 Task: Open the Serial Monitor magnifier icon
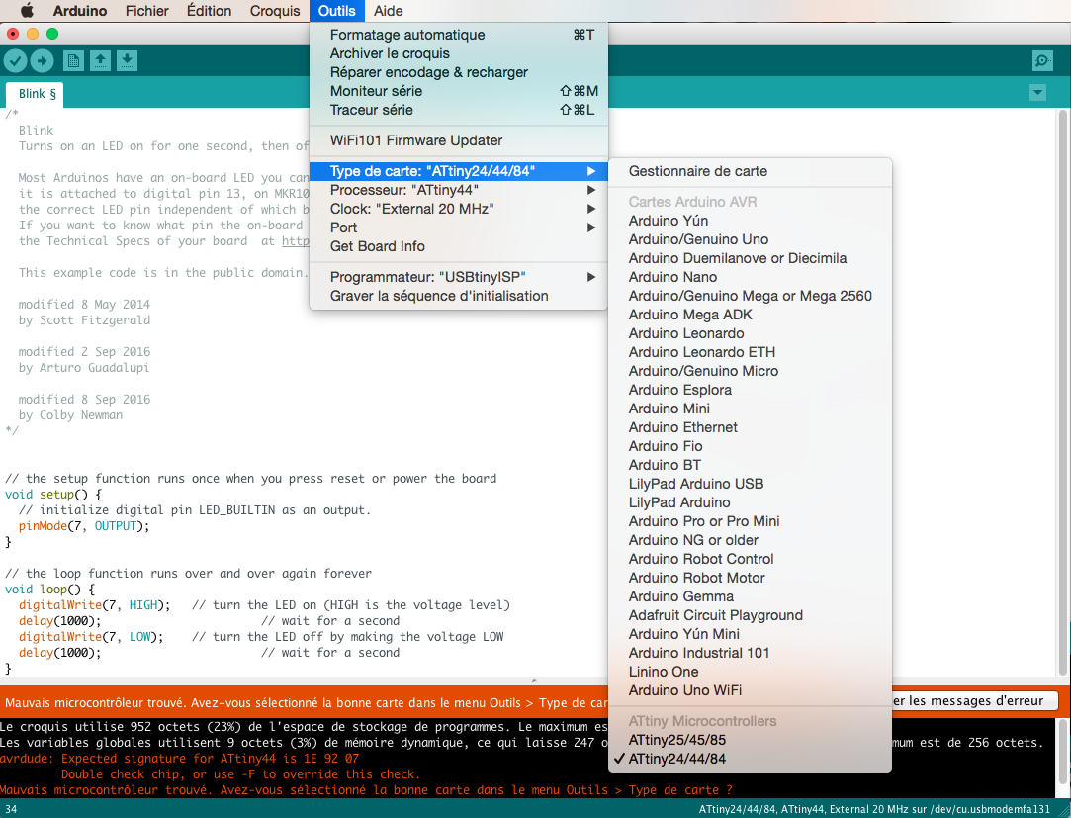1042,60
